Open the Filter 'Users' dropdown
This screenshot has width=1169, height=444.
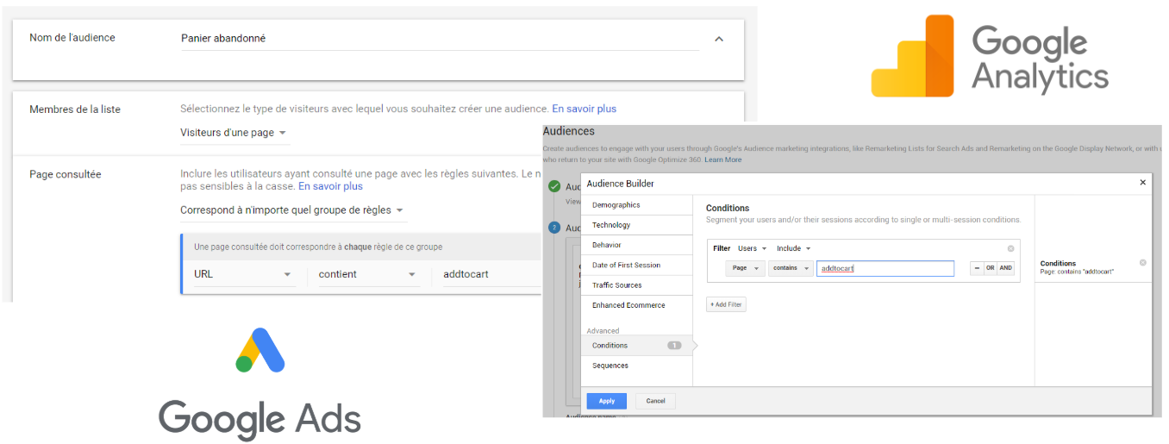[x=752, y=248]
